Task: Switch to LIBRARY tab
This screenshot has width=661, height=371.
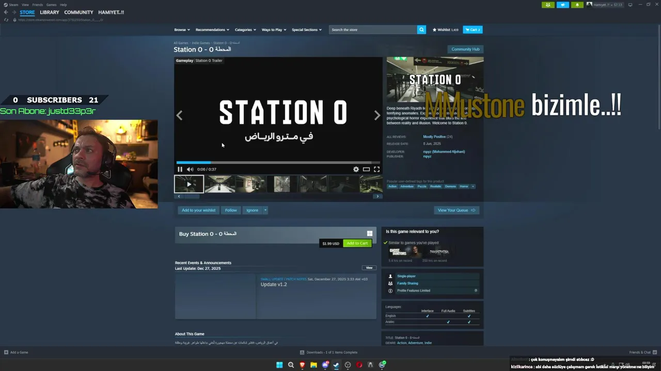Action: click(50, 12)
